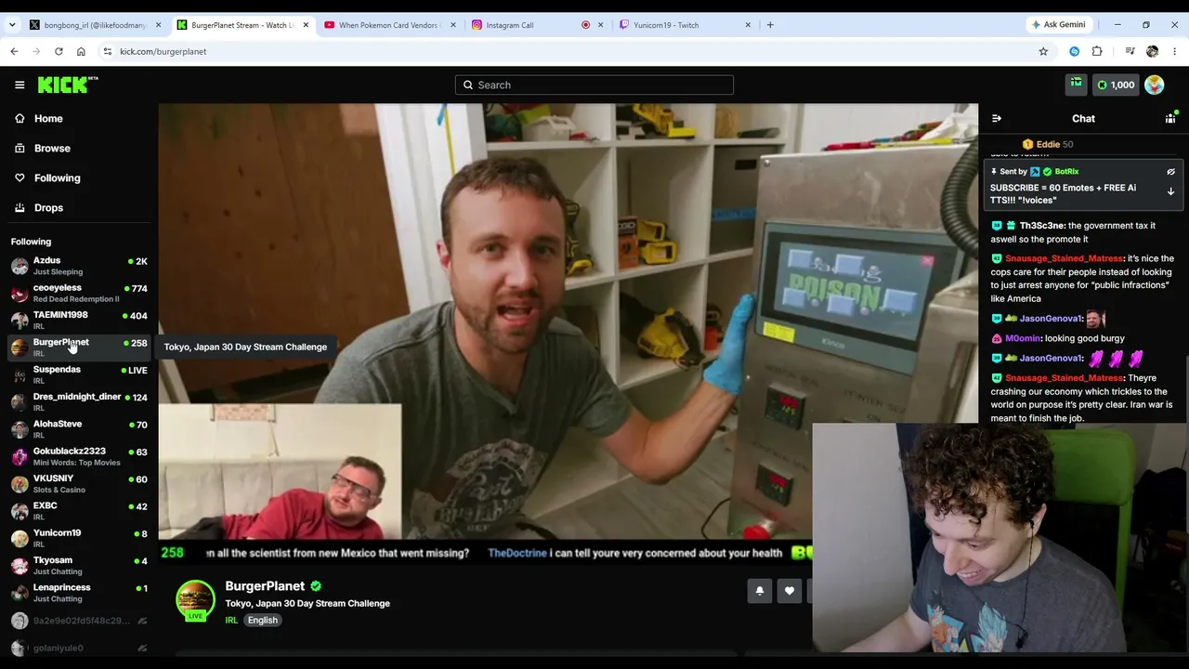
Task: Open Tkyosam channel in Following list
Action: [x=79, y=565]
